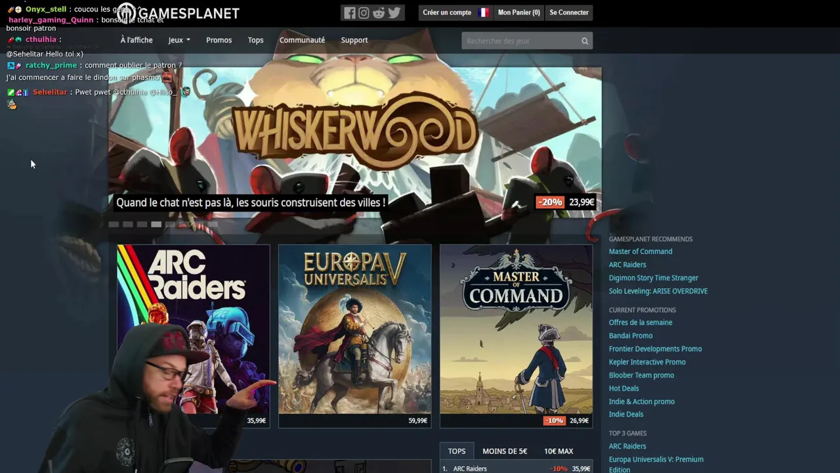Switch to the TOPS tab

pyautogui.click(x=457, y=451)
